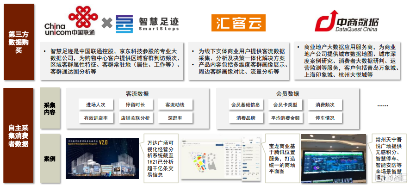
Task: Click the 会员数据 heading
Action: [x=288, y=93]
